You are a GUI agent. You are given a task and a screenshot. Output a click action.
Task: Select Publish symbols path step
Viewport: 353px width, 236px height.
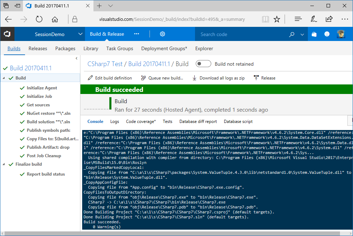coord(49,130)
